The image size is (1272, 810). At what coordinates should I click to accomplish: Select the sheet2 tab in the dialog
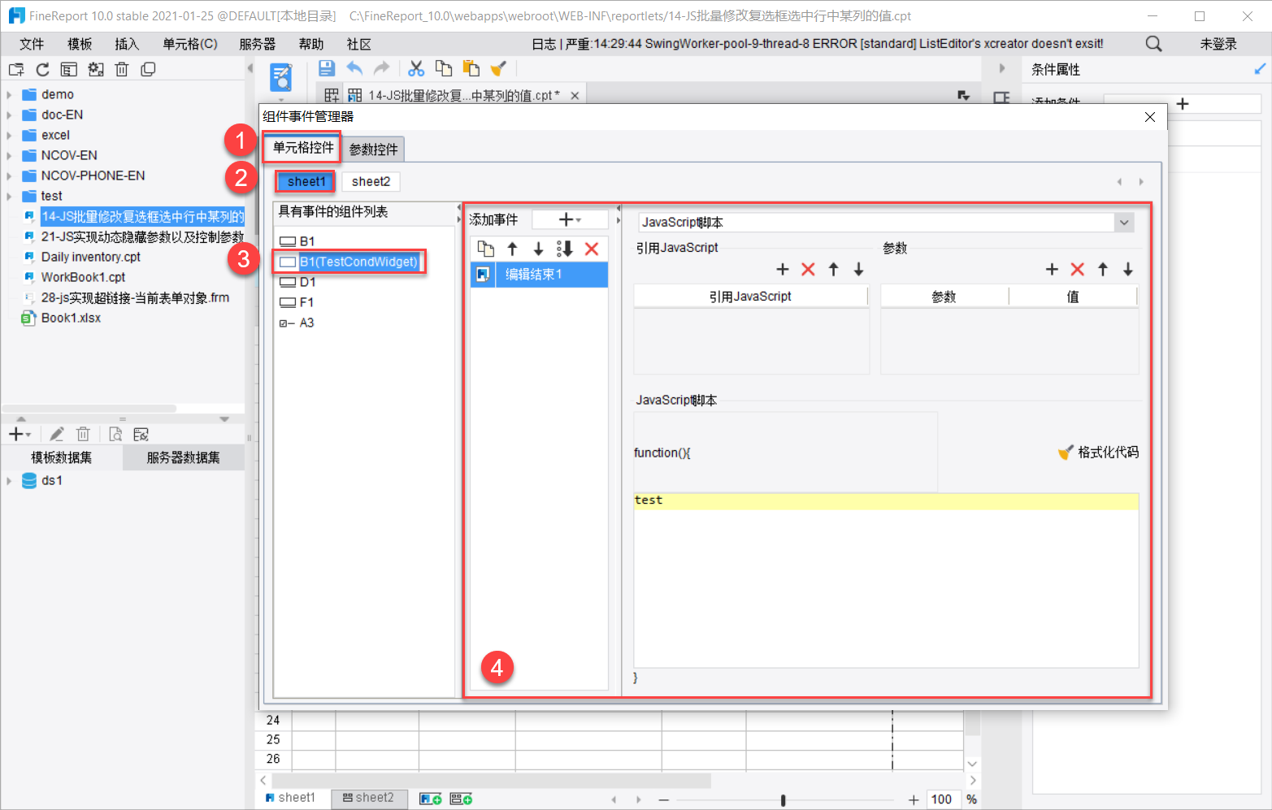371,181
